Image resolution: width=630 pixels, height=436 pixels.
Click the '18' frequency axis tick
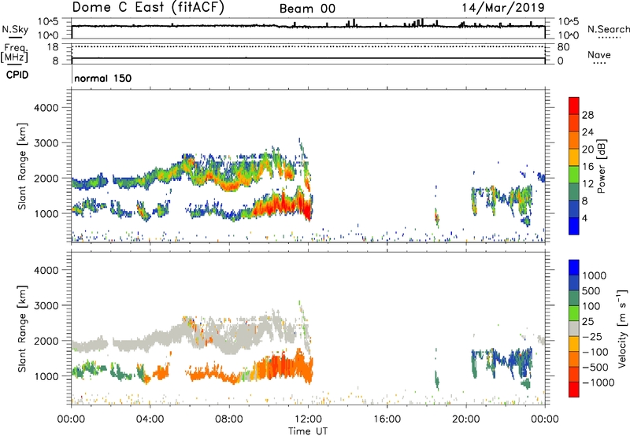point(53,46)
